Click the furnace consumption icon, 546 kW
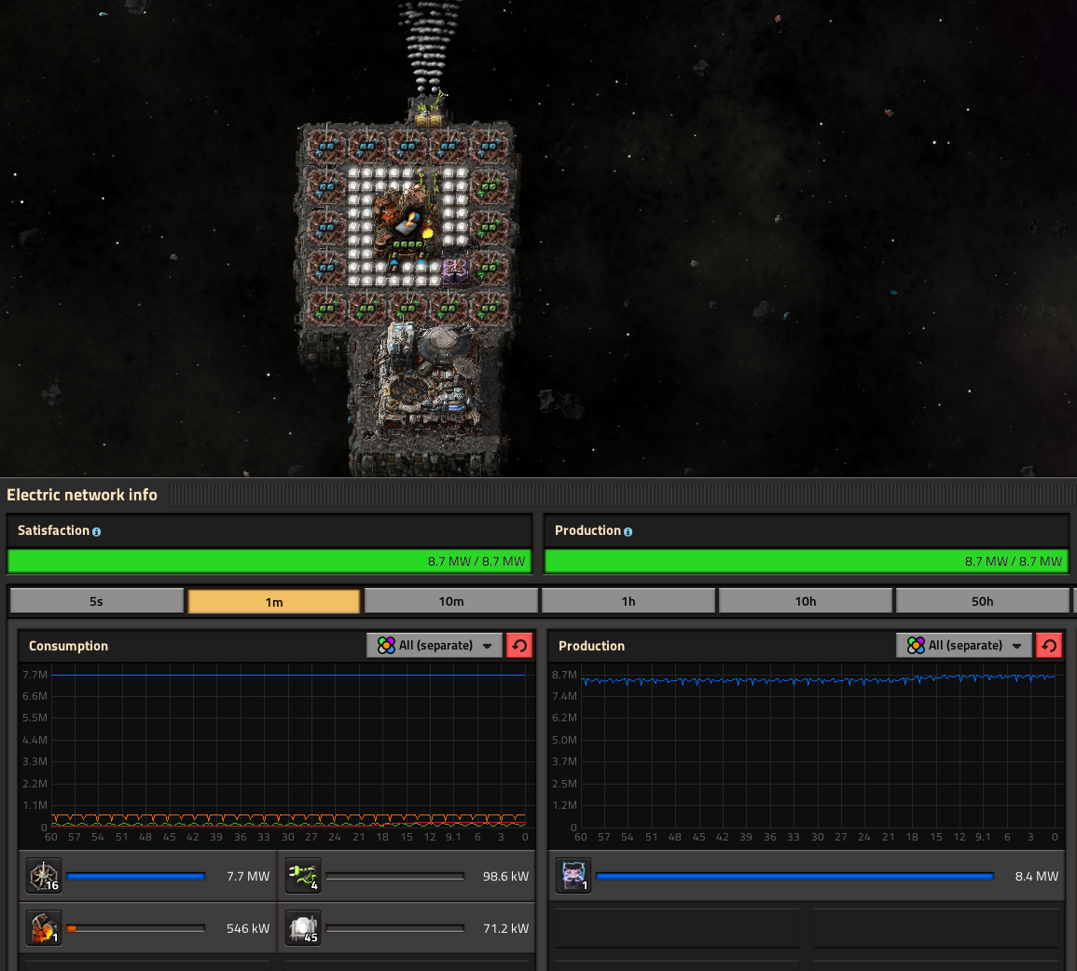The height and width of the screenshot is (971, 1077). point(44,928)
